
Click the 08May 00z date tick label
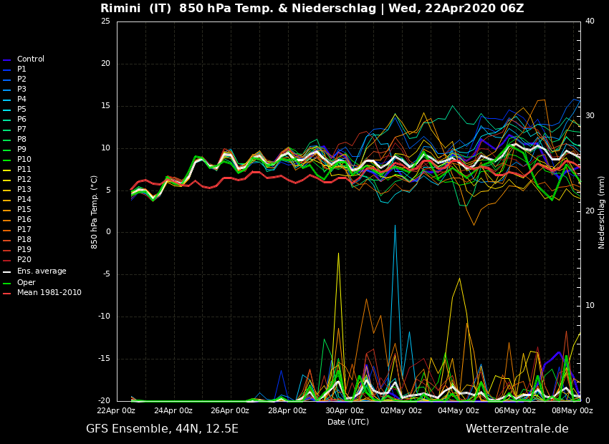572,411
